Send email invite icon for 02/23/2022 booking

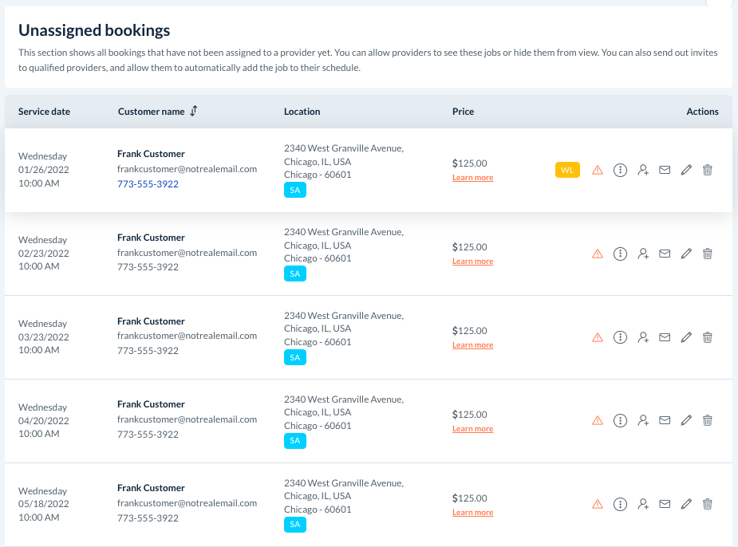coord(665,254)
